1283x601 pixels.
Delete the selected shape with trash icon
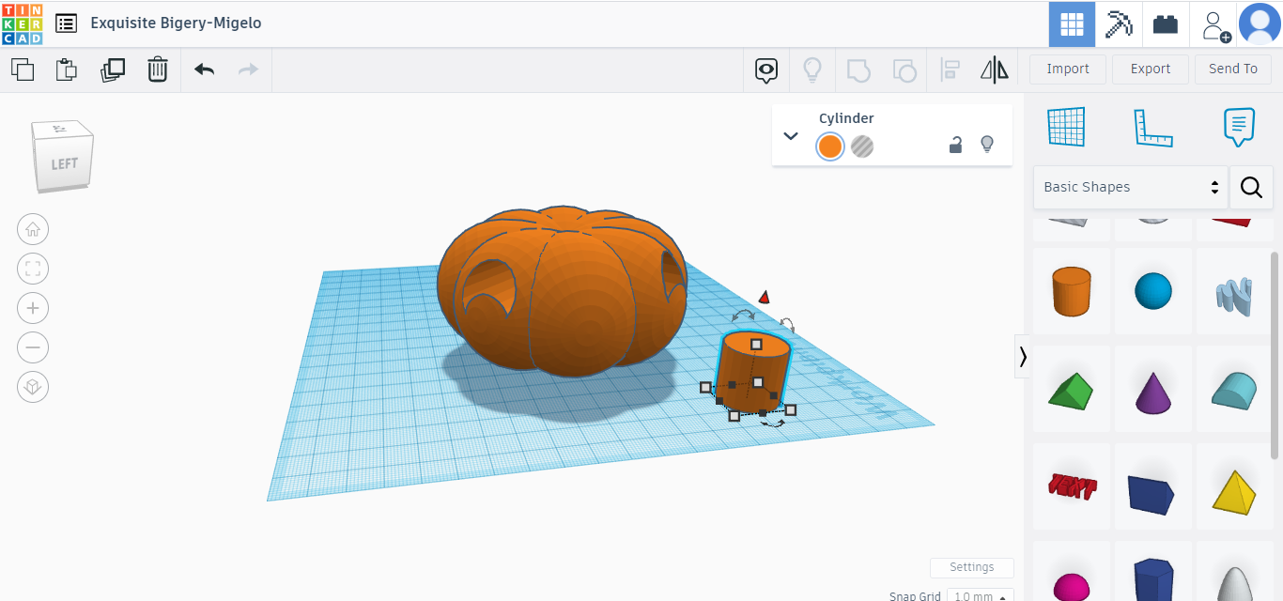click(x=158, y=69)
